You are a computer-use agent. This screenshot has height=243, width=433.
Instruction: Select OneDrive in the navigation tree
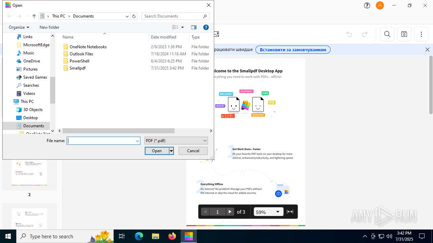pos(31,61)
